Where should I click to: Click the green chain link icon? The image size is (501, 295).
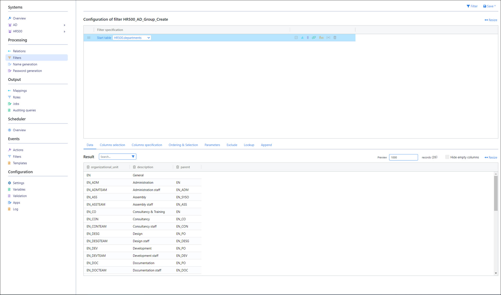tap(314, 38)
